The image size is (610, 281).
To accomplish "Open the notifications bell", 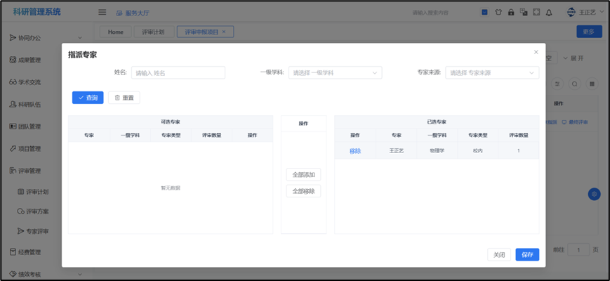I will (549, 12).
